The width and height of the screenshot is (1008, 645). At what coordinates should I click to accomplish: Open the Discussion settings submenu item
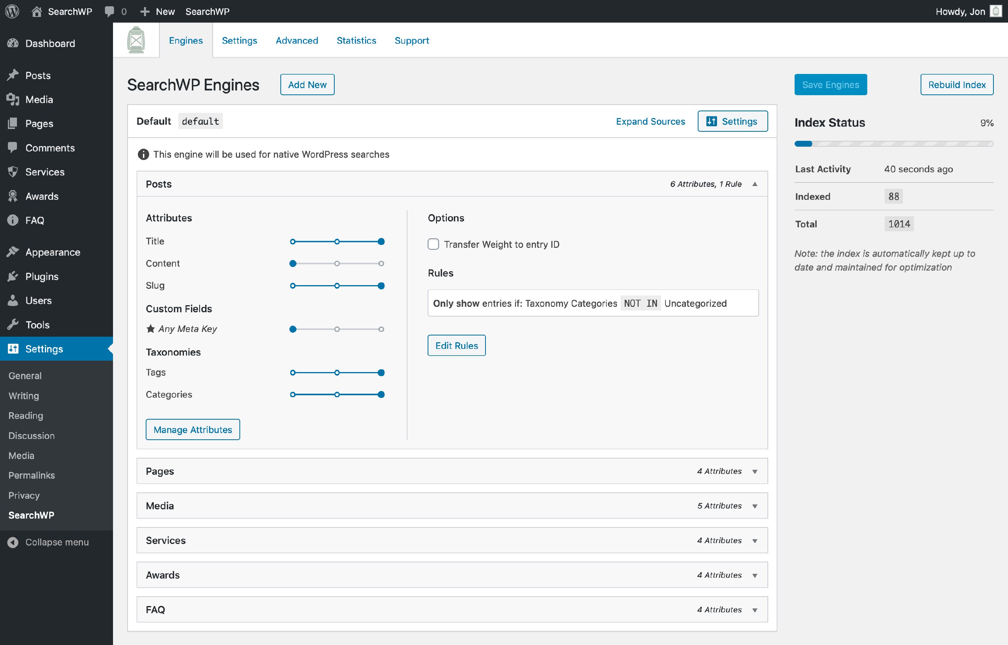tap(31, 436)
